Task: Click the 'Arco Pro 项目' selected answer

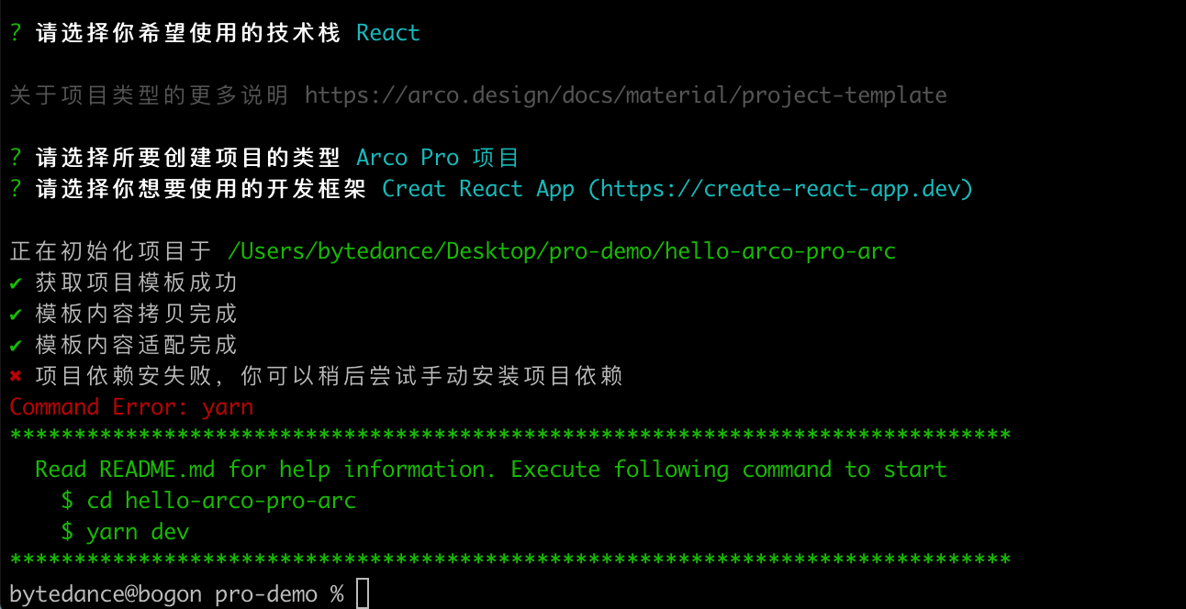Action: point(438,158)
